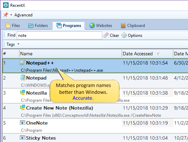Click access date 11/15/2018 10:31:19

(145, 123)
